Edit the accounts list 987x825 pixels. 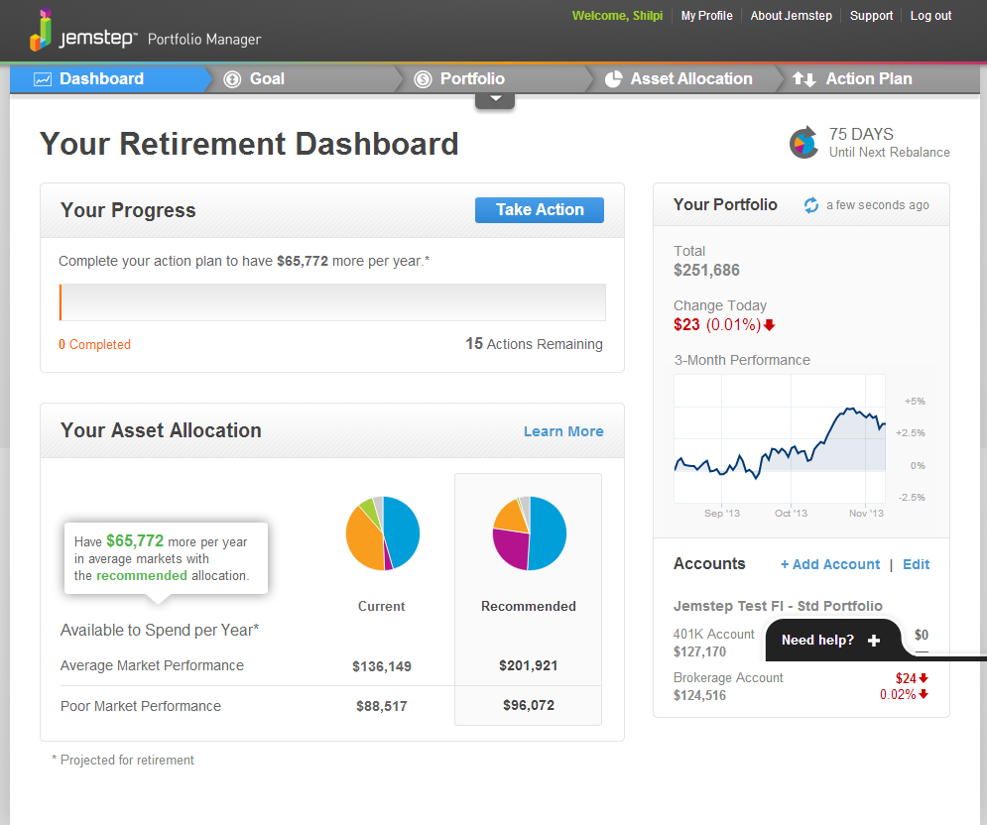pyautogui.click(x=916, y=563)
